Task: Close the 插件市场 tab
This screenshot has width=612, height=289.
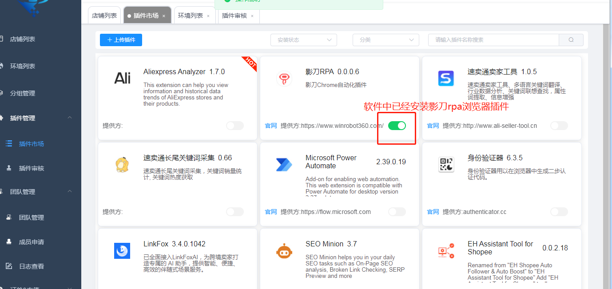Action: [x=164, y=16]
